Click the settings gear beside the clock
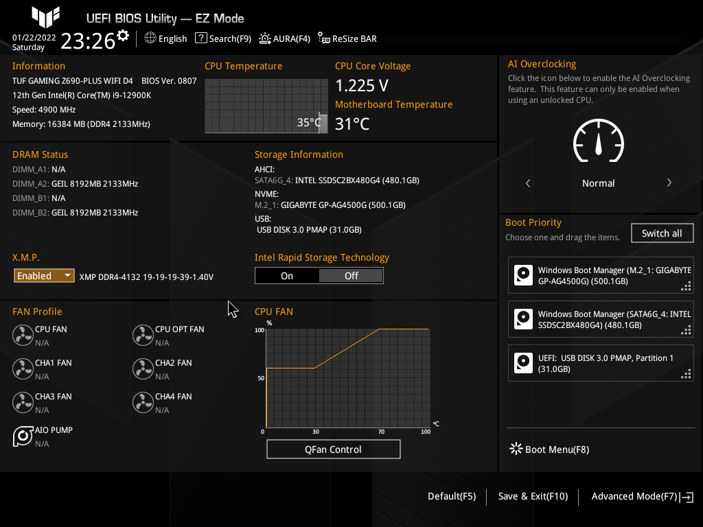Screen dimensions: 703x527 [x=123, y=36]
